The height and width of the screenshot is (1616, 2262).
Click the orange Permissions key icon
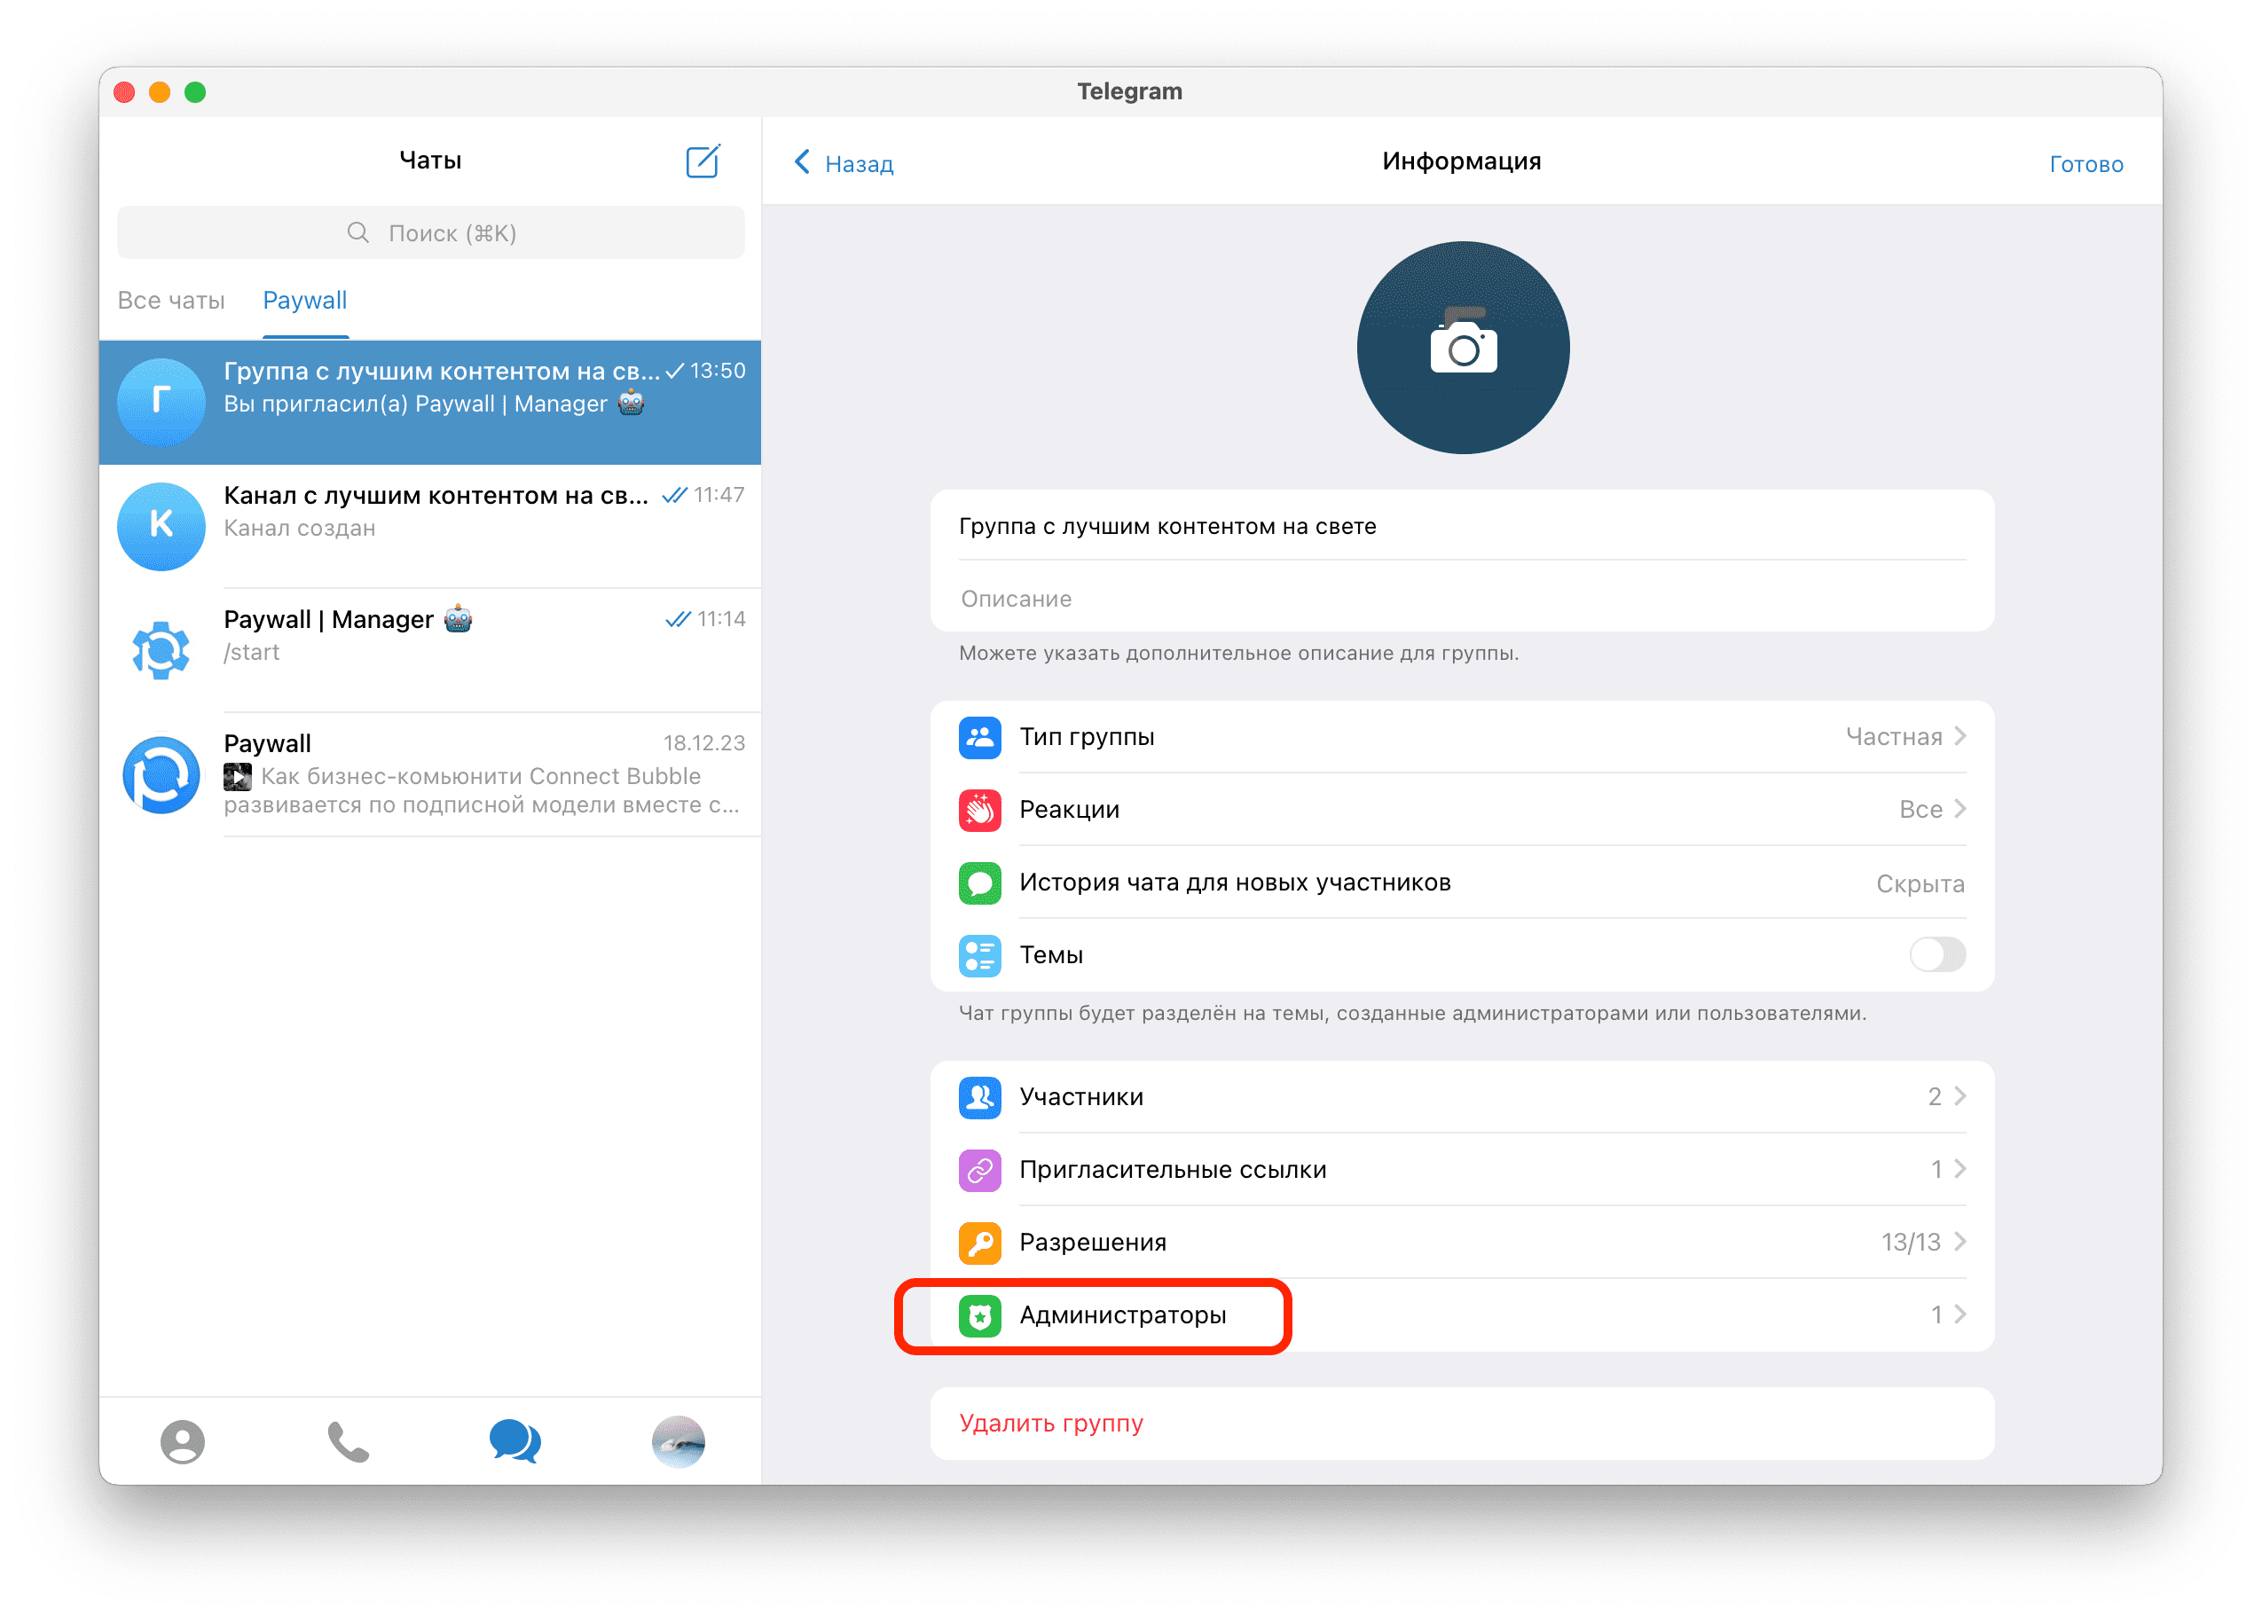pyautogui.click(x=979, y=1243)
